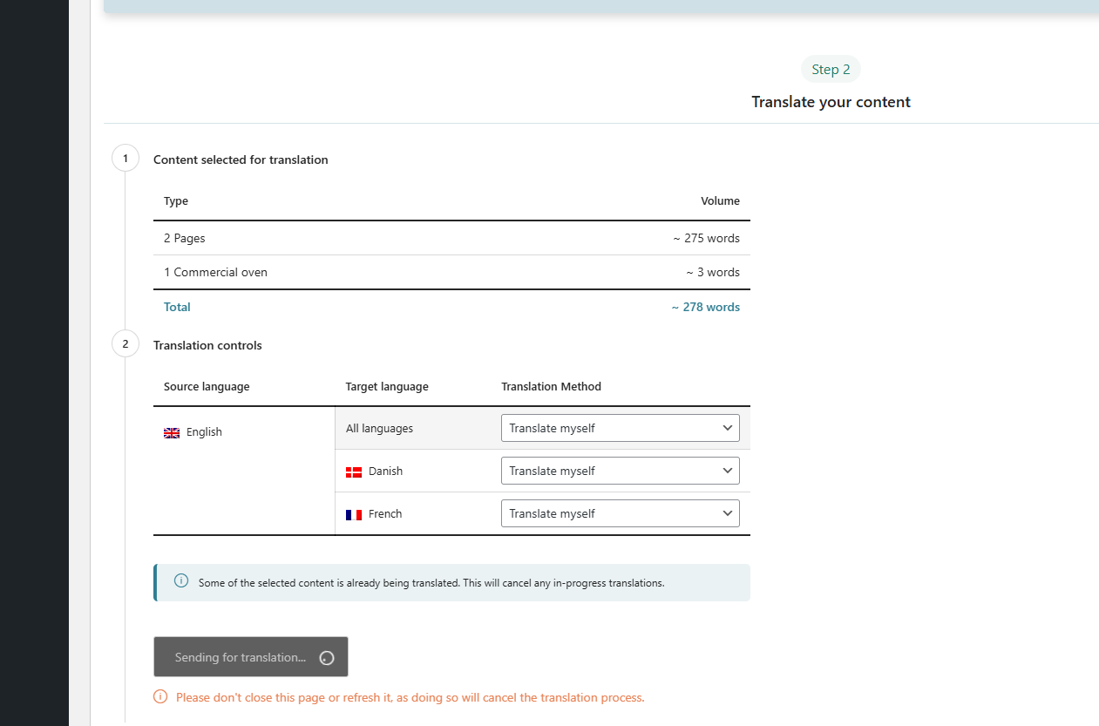The image size is (1099, 726).
Task: Click the UK flag beside English
Action: tap(172, 432)
